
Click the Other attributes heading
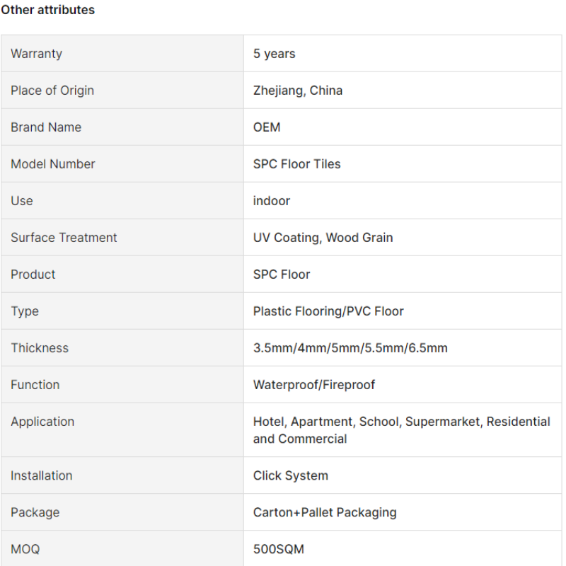(47, 10)
